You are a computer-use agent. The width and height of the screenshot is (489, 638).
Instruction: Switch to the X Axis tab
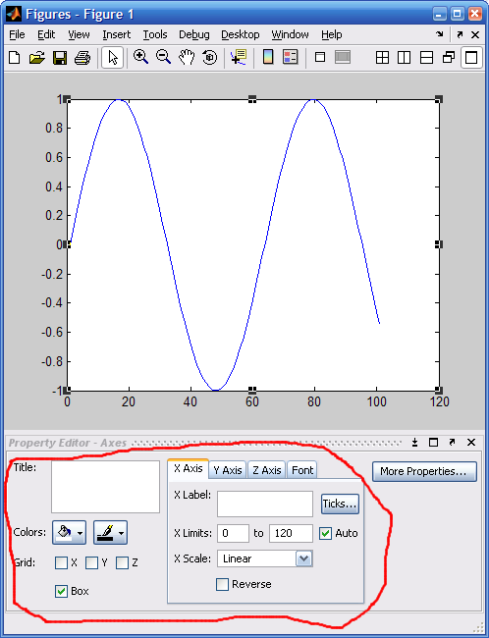tap(189, 469)
